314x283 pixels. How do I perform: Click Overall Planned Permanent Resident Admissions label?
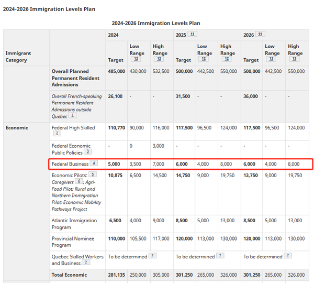[75, 78]
